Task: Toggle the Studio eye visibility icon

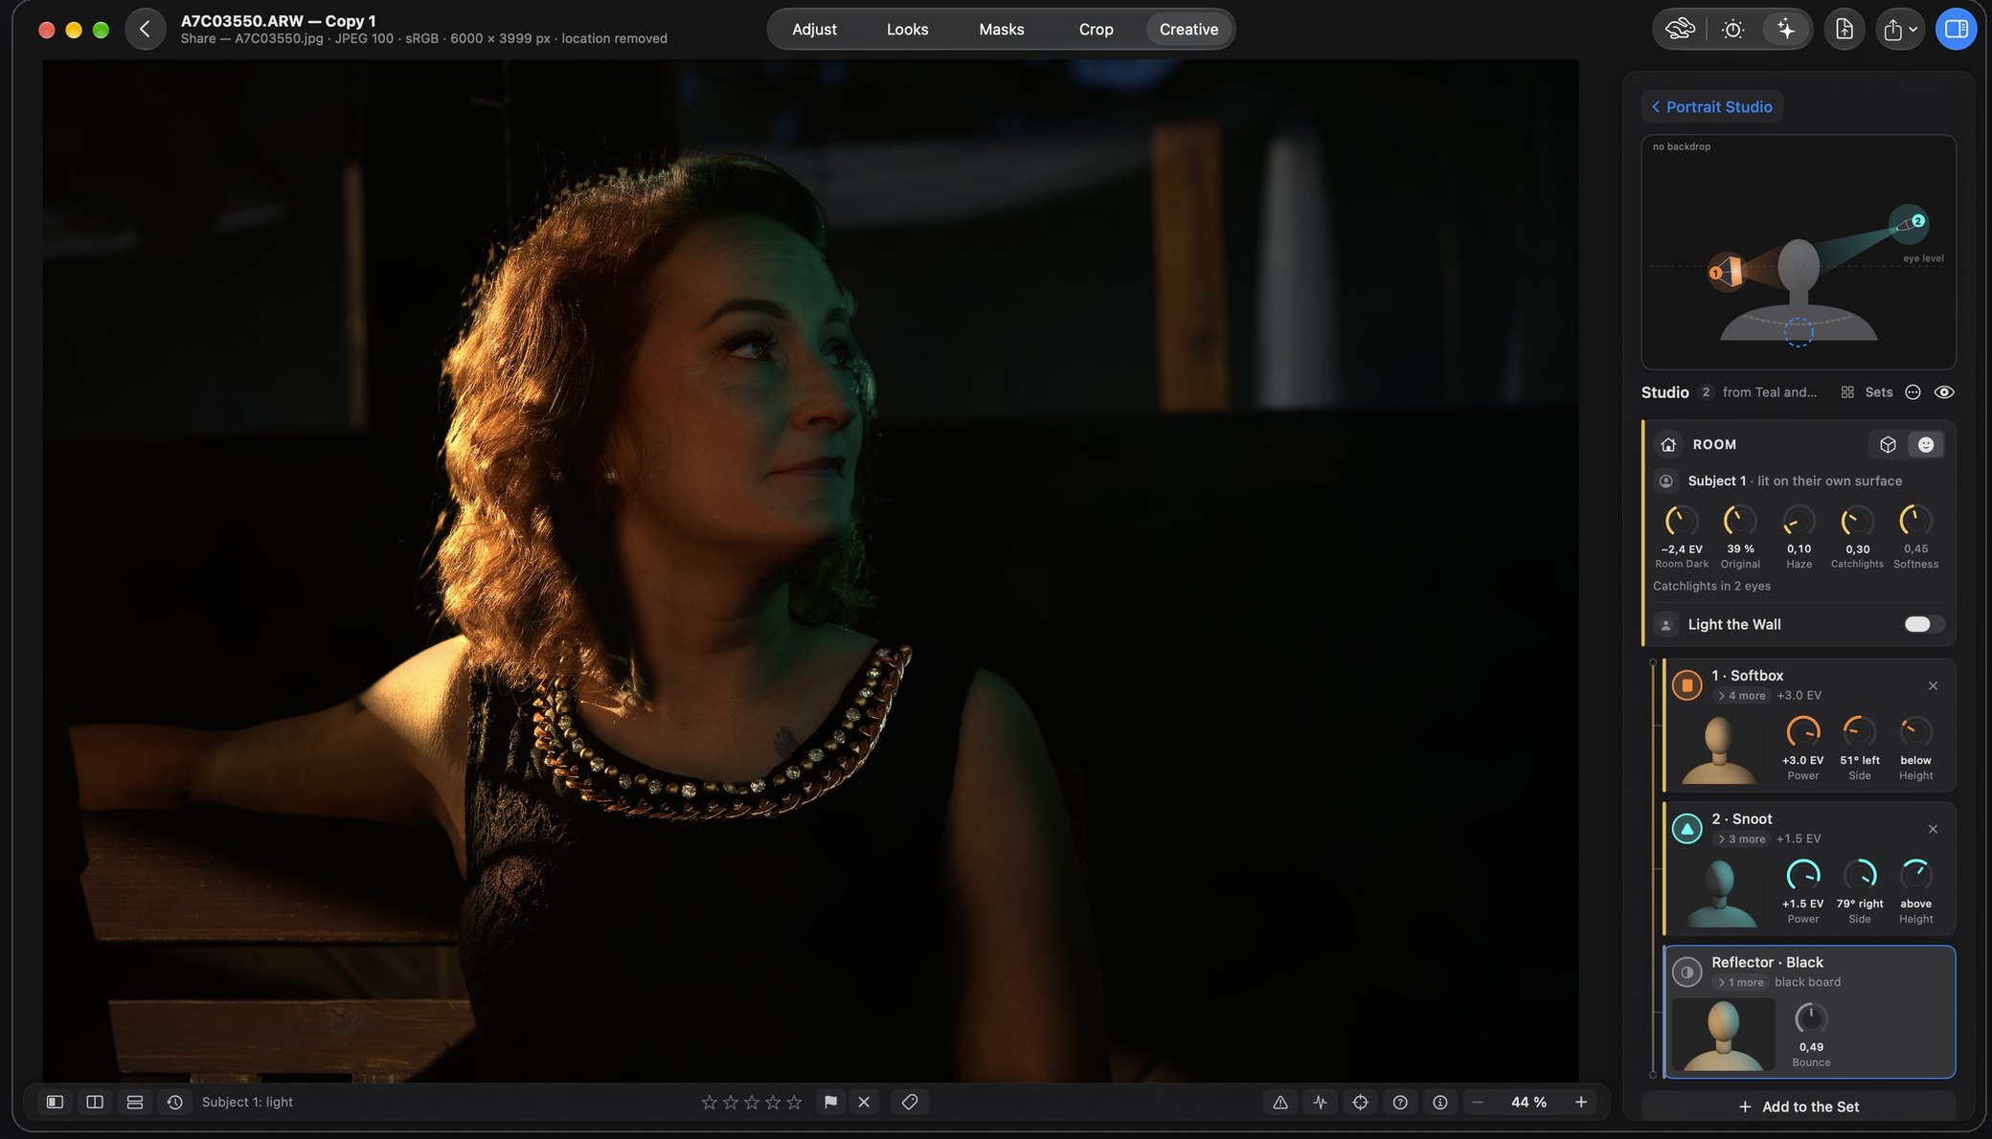Action: pos(1944,392)
